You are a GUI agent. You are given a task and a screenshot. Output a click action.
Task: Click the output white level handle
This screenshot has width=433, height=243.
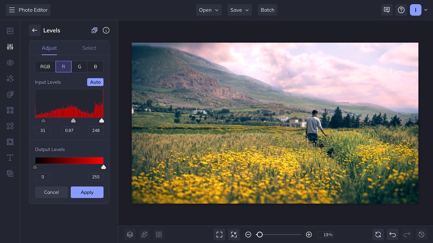coord(104,167)
